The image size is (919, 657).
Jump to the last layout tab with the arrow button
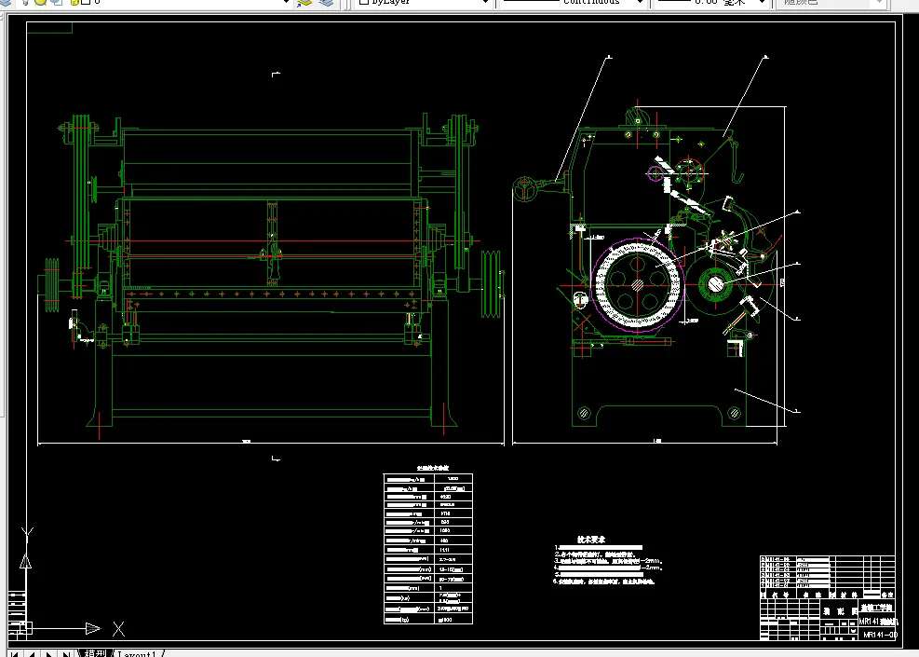tap(66, 653)
